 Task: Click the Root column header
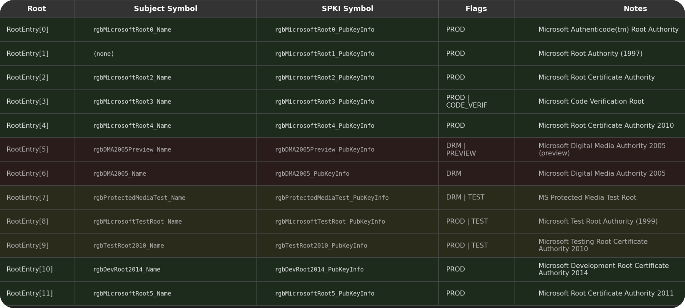(37, 9)
